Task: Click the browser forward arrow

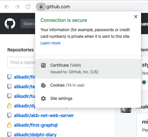Action: pyautogui.click(x=17, y=7)
